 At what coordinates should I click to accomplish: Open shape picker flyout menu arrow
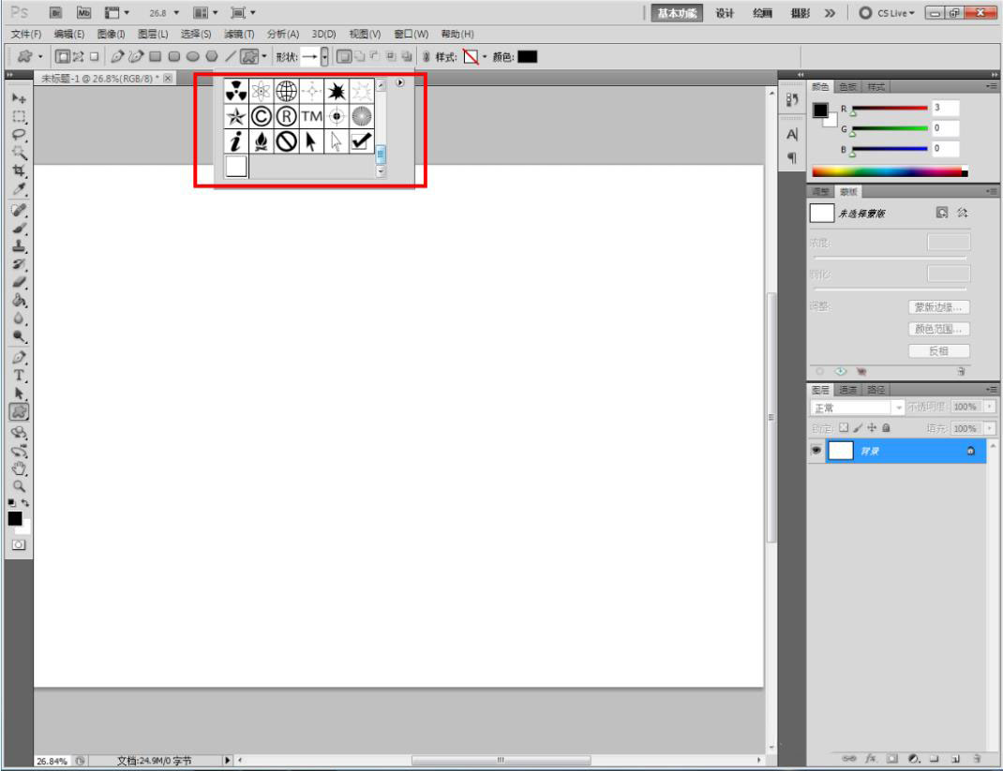click(399, 82)
